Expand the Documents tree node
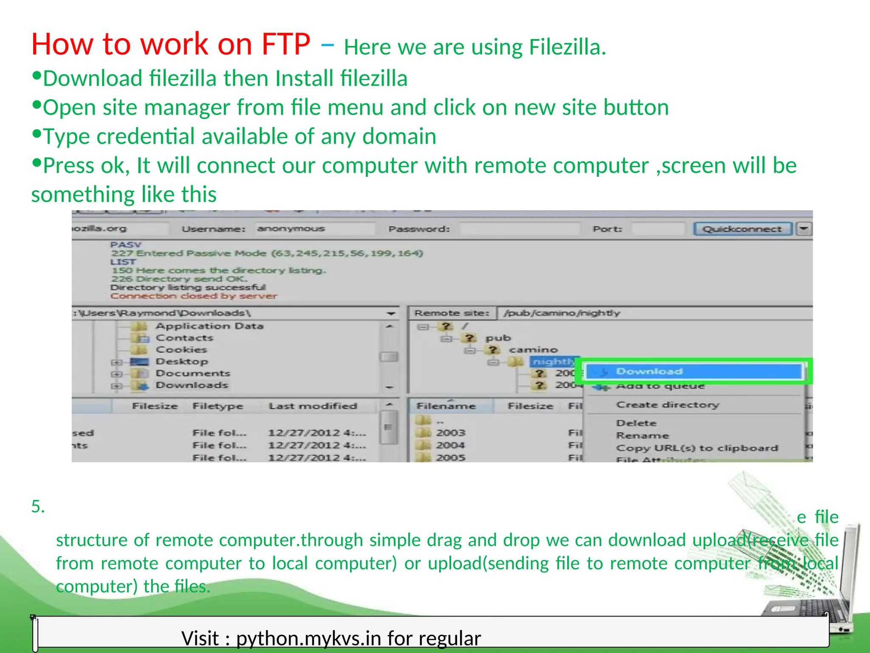The height and width of the screenshot is (653, 870). pos(116,374)
